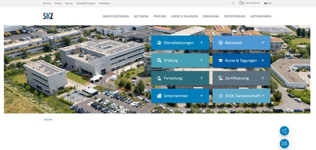Expand the Netzwerk tile plus sign
This screenshot has height=150, width=316.
(x=263, y=43)
